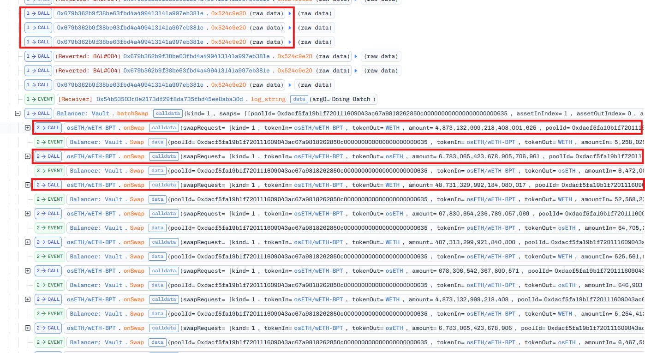Click calldata badge on amount 4,873,132,999,218,408 row
Viewport: 645px width, 353px height.
[x=164, y=299]
